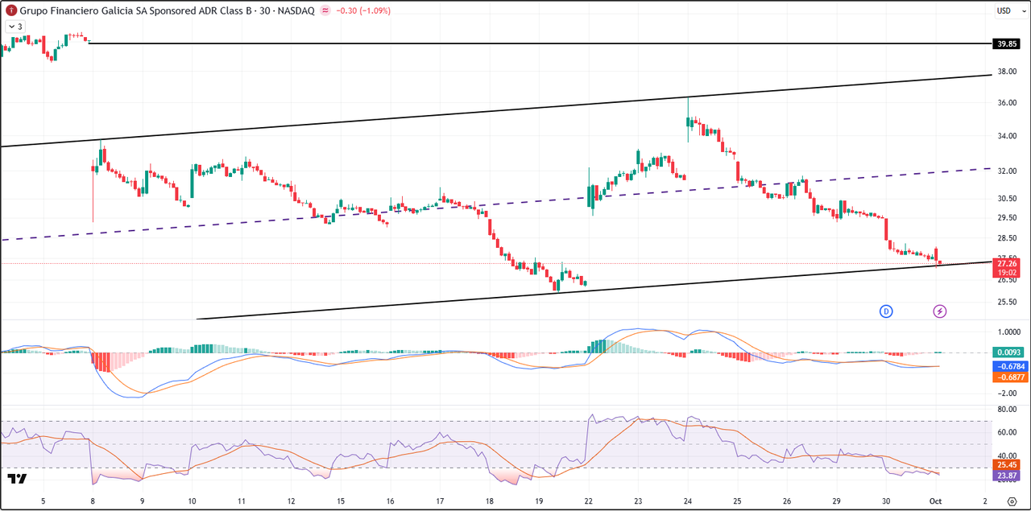Click the 32.00 price axis label
The height and width of the screenshot is (511, 1031).
[x=1006, y=171]
